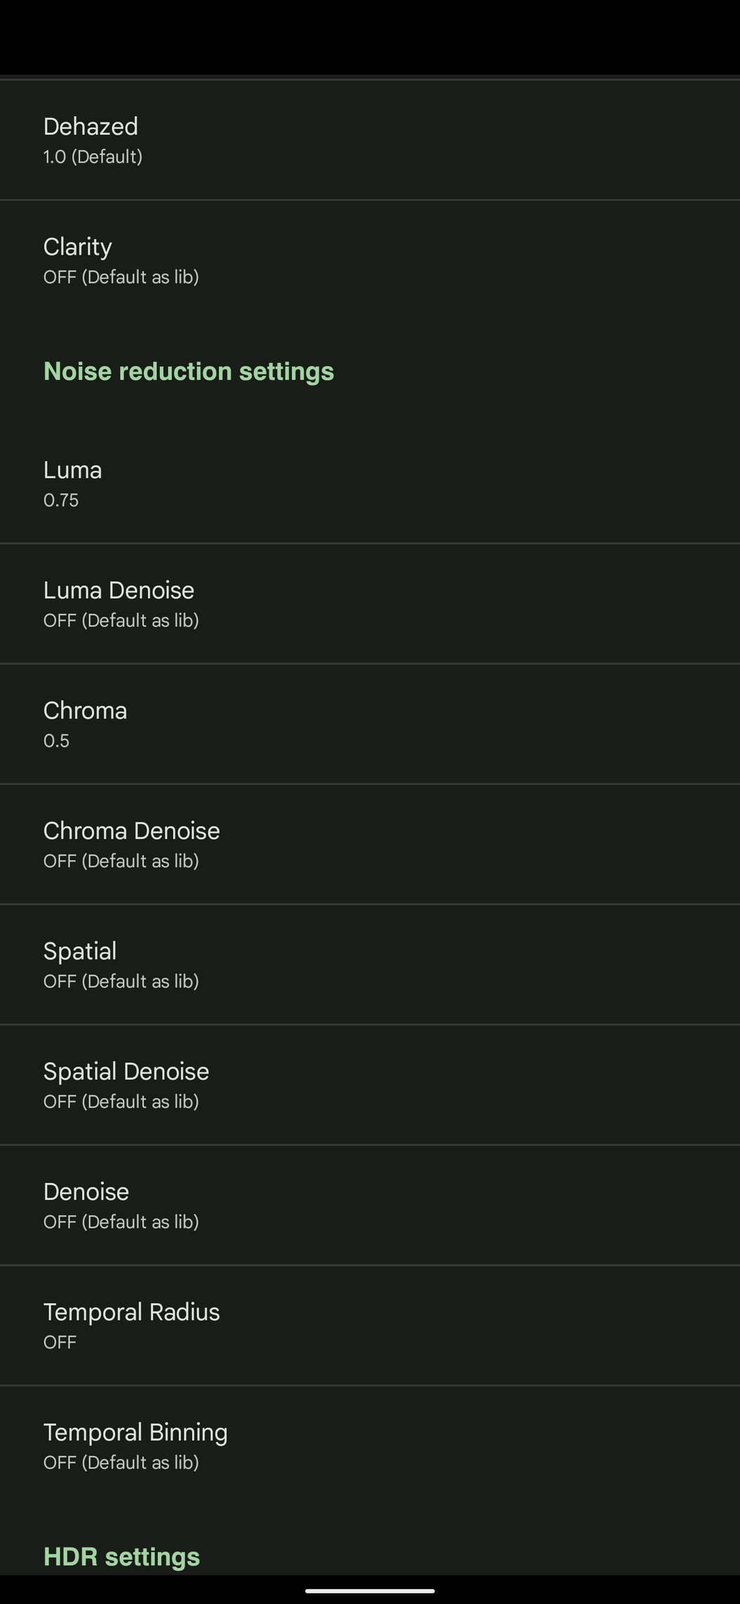Image resolution: width=740 pixels, height=1604 pixels.
Task: Tap the 1.0 (Default) Dehazed value
Action: [93, 156]
